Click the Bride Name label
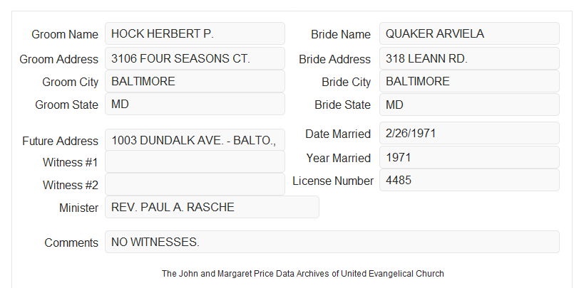The width and height of the screenshot is (574, 288). coord(341,34)
